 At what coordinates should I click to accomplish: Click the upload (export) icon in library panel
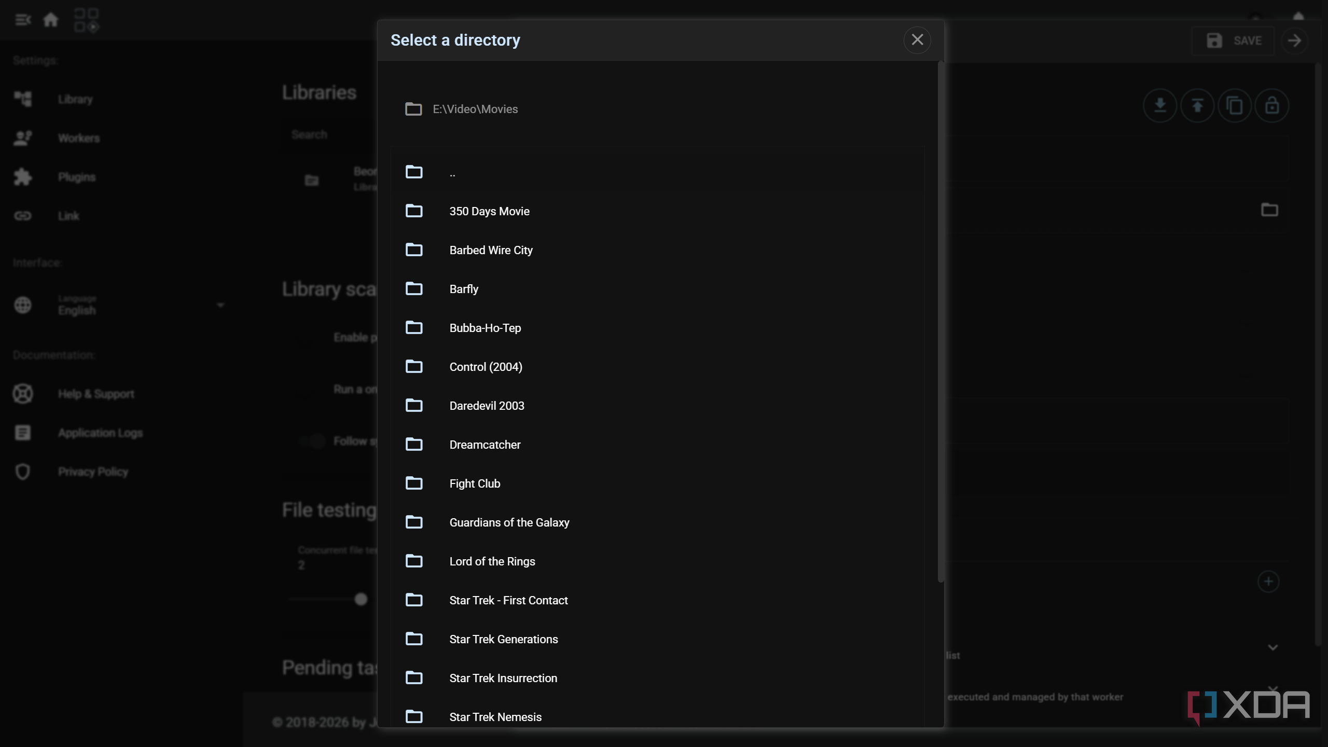point(1197,106)
